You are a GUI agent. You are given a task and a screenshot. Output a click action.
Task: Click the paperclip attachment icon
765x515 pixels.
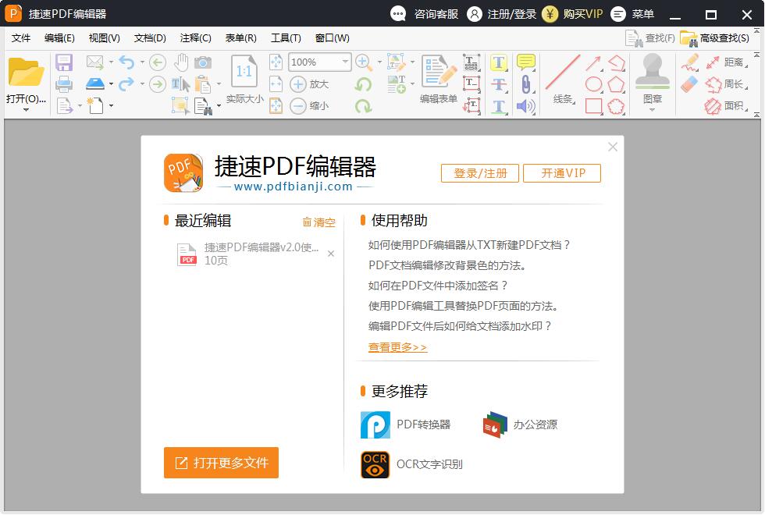coord(526,84)
